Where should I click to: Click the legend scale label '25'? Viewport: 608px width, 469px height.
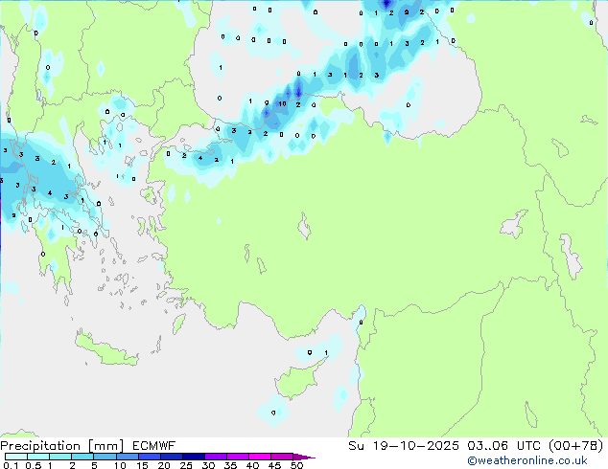186,465
